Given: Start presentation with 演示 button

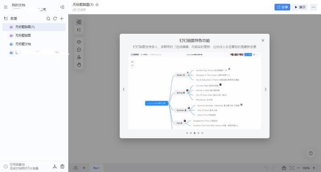Looking at the screenshot, I should (x=300, y=7).
